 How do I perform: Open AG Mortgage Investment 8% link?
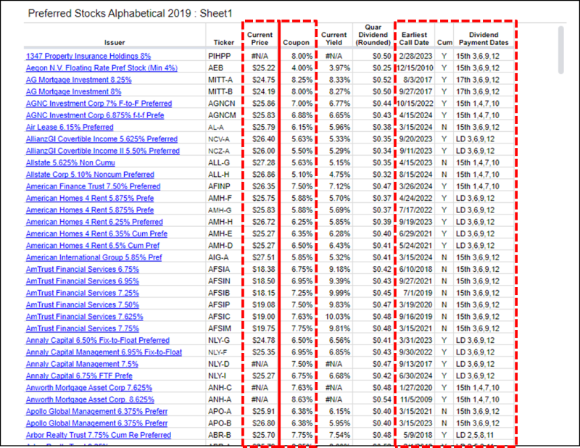[74, 92]
